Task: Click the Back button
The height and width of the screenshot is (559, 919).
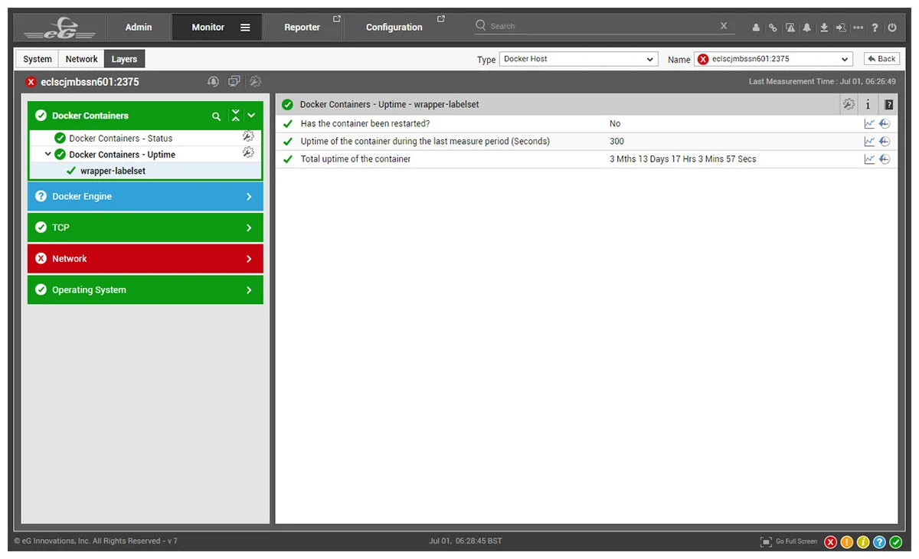Action: point(881,59)
